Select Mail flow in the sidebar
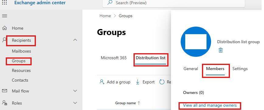This screenshot has height=110, width=264. (20, 91)
